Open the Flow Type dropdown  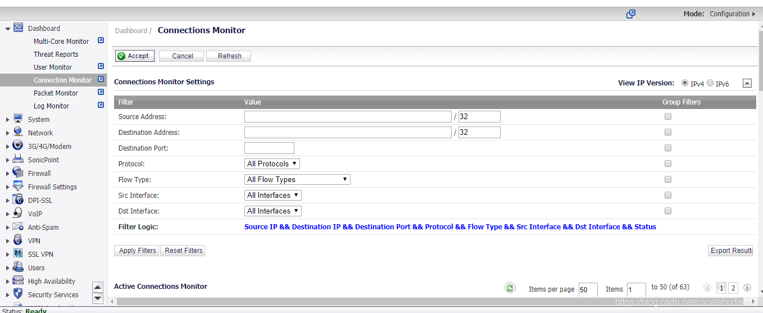tap(298, 179)
